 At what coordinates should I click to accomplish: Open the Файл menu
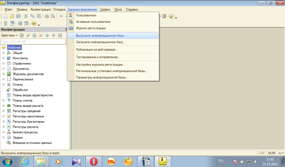[x=8, y=9]
